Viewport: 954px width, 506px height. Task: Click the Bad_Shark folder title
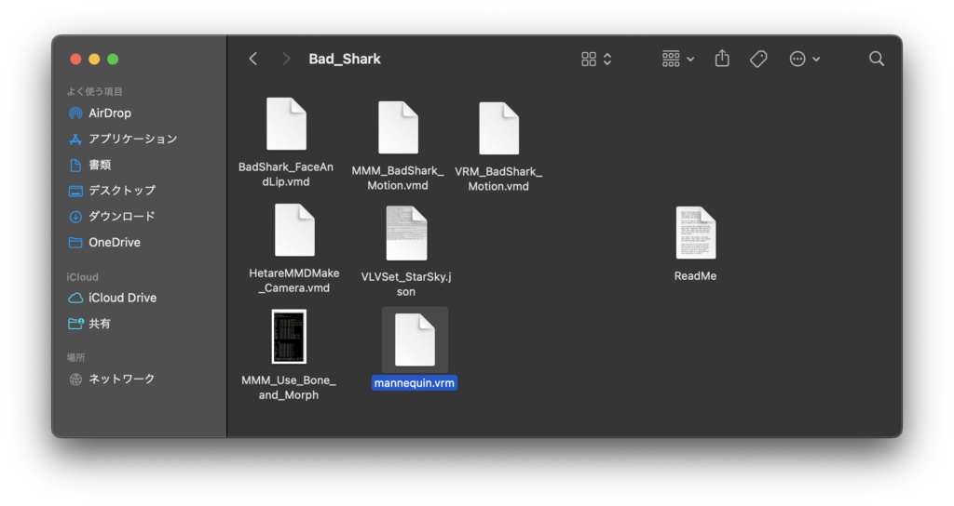click(x=345, y=59)
